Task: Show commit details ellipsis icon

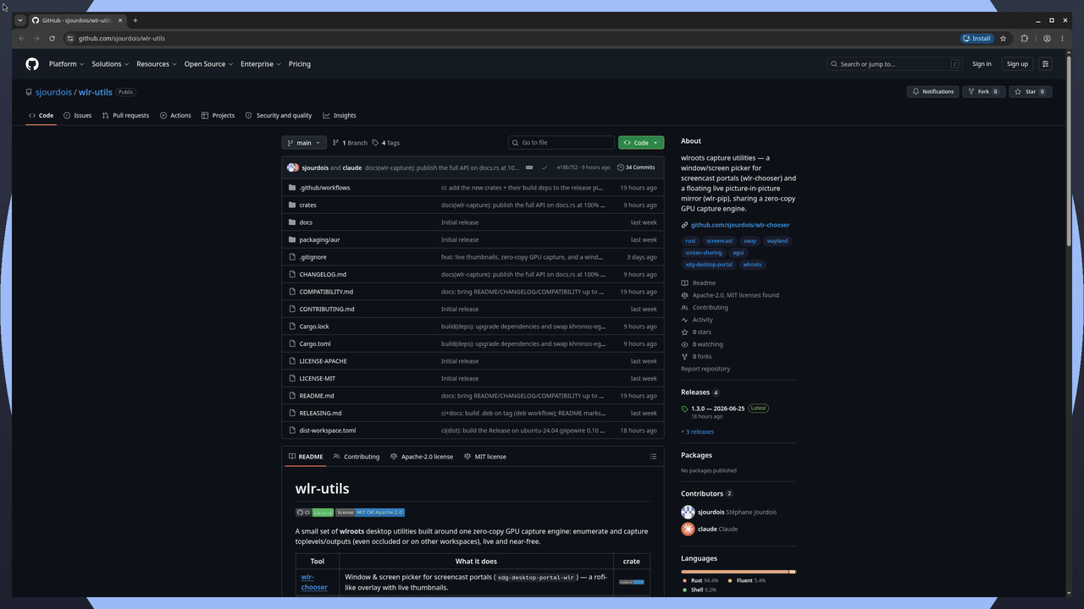Action: 529,167
